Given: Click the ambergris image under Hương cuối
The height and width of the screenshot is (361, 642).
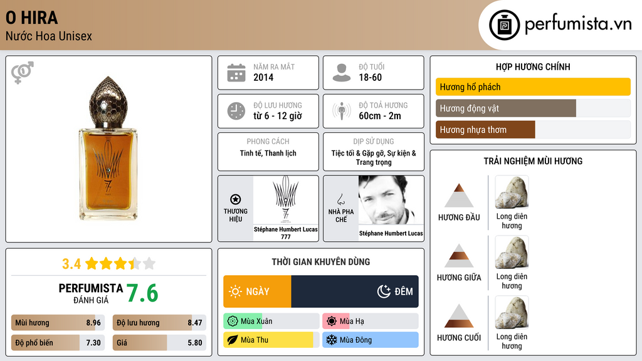Looking at the screenshot, I should click(x=512, y=312).
